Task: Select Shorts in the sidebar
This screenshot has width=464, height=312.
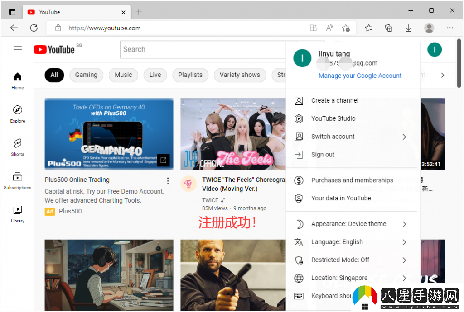Action: point(17,147)
